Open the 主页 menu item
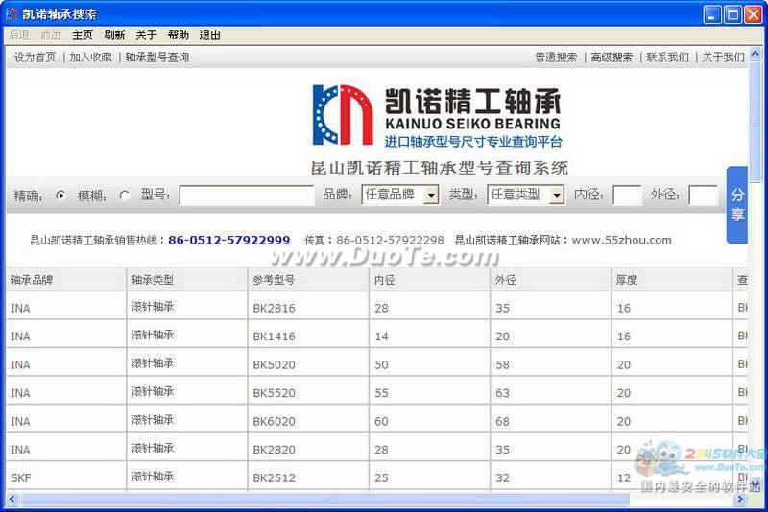The width and height of the screenshot is (768, 512). pyautogui.click(x=83, y=35)
